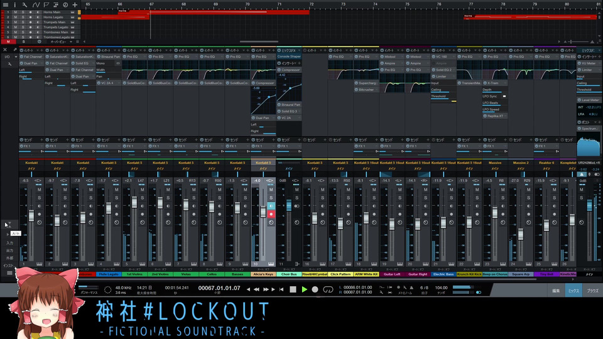Select the Krunch Kit Kick channel label
Screen dimensions: 603x339
[469, 274]
